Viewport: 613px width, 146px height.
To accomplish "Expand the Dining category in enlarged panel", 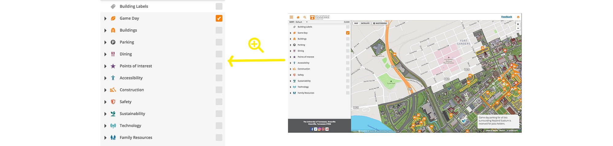I will pos(105,54).
